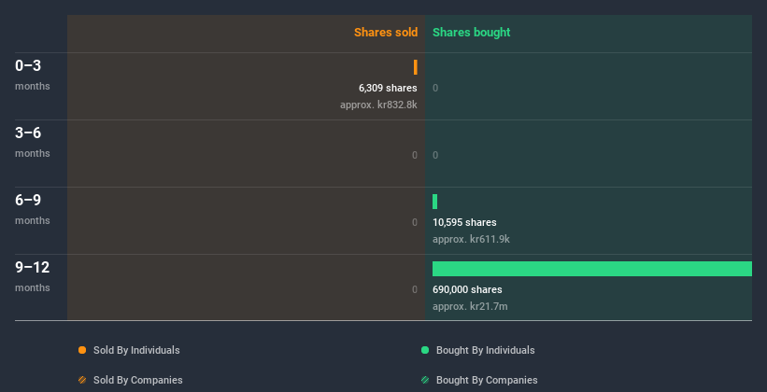
Task: Click the shares sold 0 in the 6–9 months row
Action: pyautogui.click(x=415, y=222)
